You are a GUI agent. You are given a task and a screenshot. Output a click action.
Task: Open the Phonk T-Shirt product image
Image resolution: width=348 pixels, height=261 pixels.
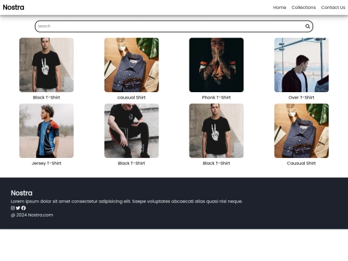pos(217,65)
